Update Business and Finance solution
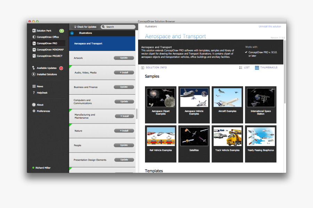Screen dimensions: 313x208 (x=124, y=87)
